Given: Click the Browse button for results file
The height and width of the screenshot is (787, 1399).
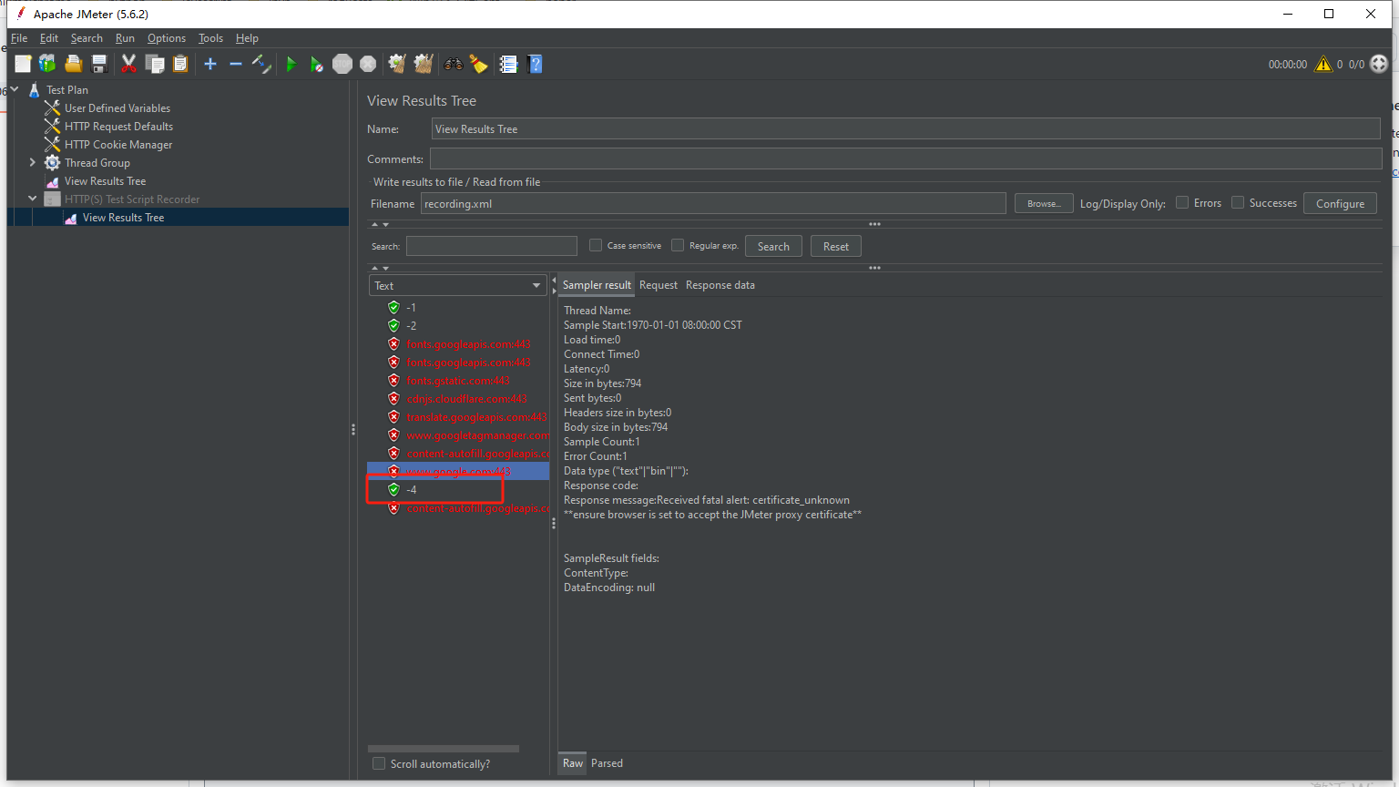Looking at the screenshot, I should point(1042,202).
